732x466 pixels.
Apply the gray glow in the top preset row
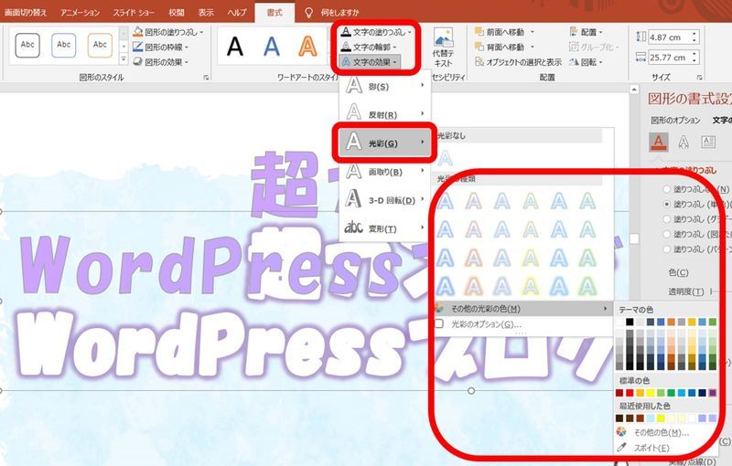[x=501, y=201]
